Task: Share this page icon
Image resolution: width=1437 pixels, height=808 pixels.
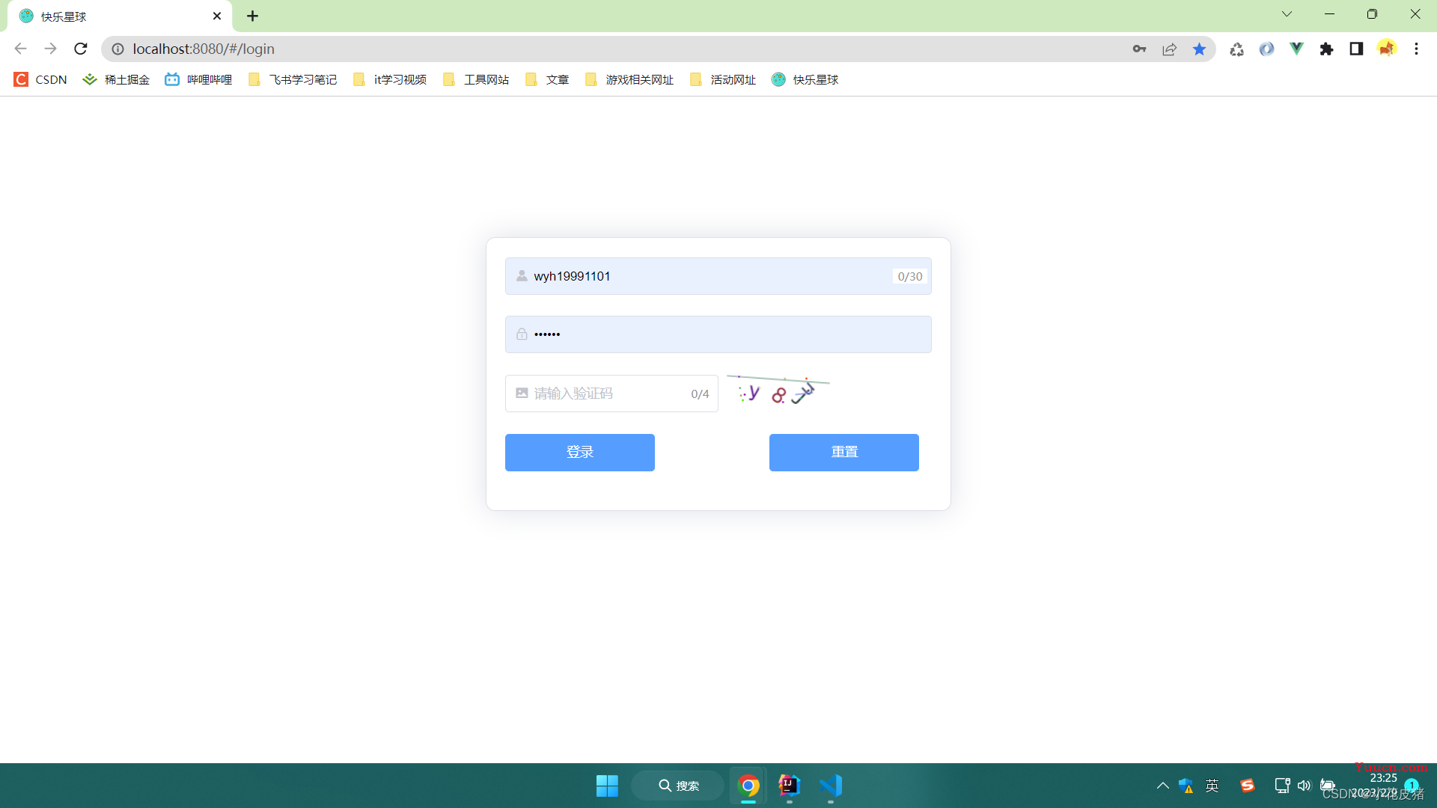Action: pyautogui.click(x=1169, y=49)
